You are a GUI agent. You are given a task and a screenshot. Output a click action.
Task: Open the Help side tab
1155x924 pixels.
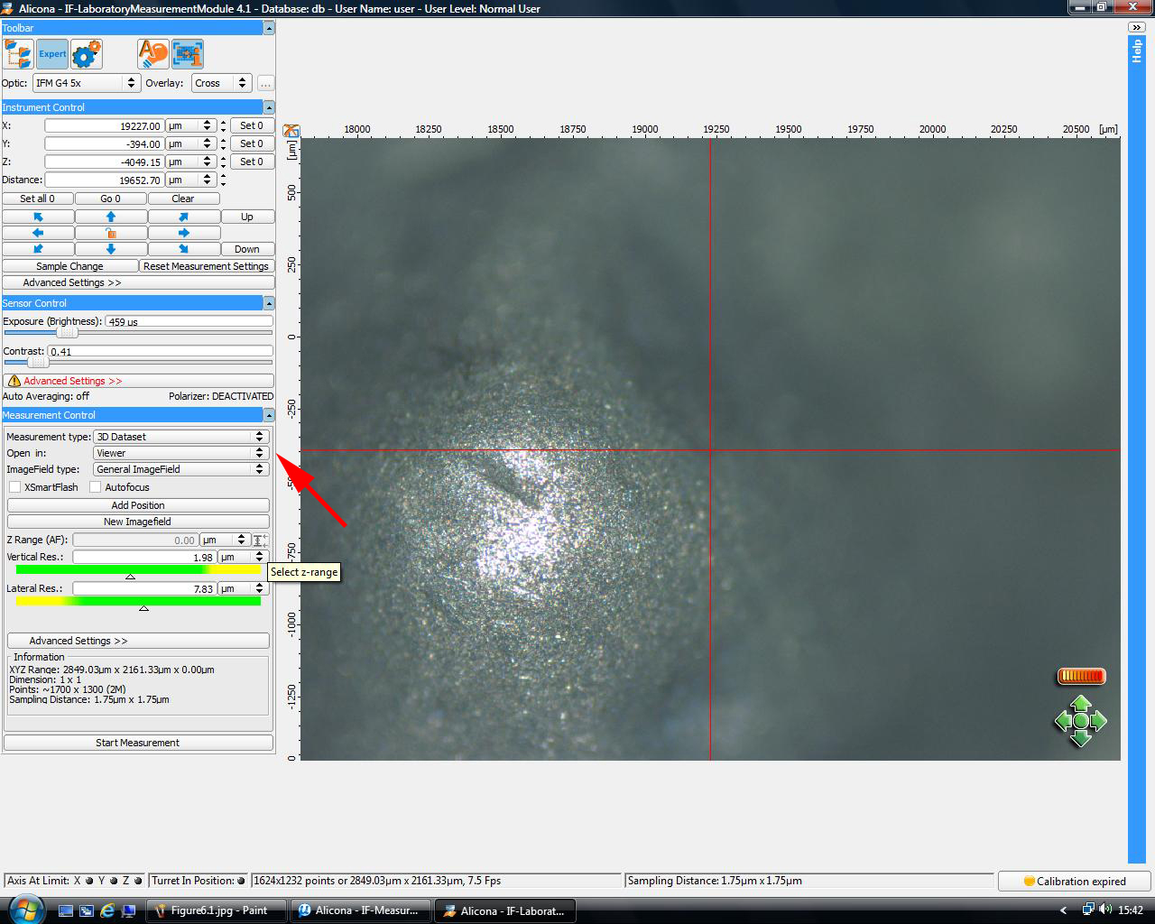[1137, 51]
